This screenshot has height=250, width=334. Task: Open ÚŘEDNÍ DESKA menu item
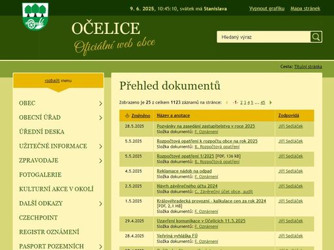tap(42, 132)
